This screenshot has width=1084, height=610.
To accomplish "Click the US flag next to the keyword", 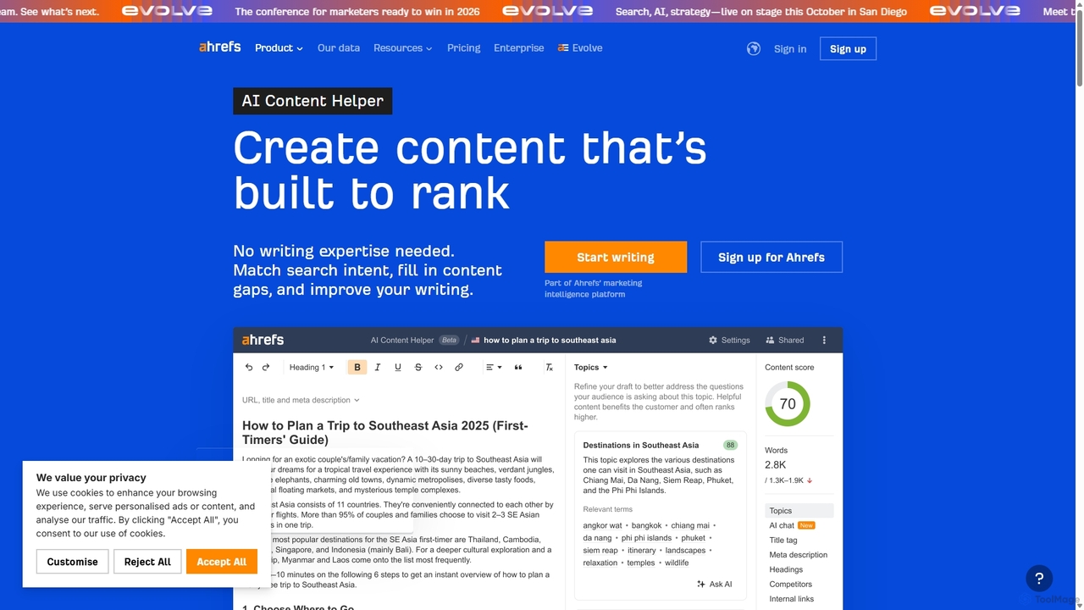I will pos(475,340).
